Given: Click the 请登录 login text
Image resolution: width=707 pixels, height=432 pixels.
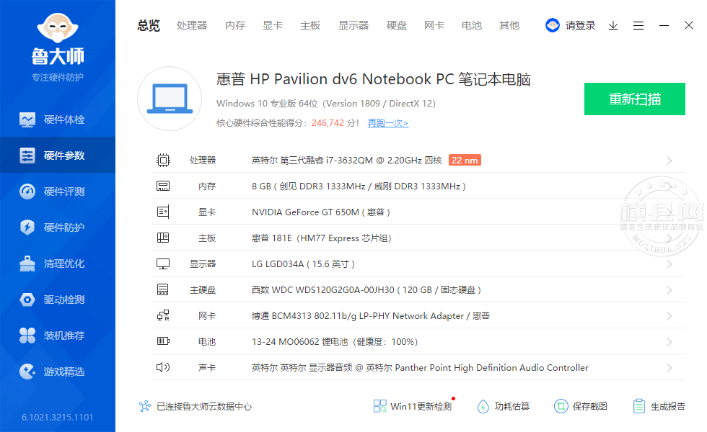Looking at the screenshot, I should [x=580, y=26].
